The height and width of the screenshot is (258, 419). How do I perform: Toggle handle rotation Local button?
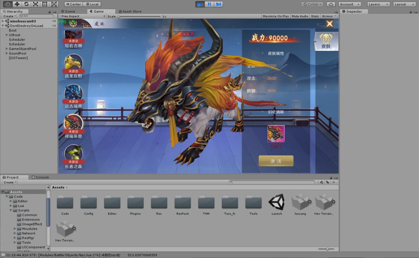pos(92,4)
